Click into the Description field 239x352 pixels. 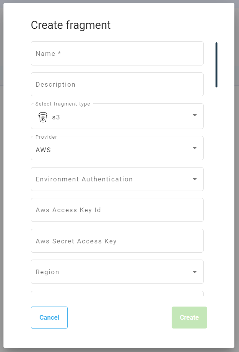click(117, 84)
